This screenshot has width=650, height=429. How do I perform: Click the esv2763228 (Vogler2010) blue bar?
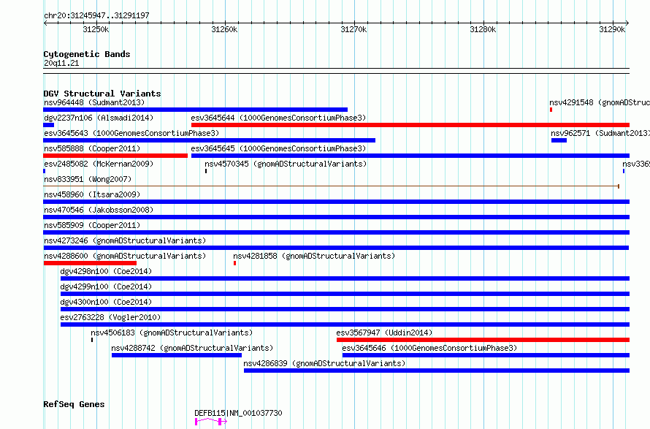[x=345, y=325]
